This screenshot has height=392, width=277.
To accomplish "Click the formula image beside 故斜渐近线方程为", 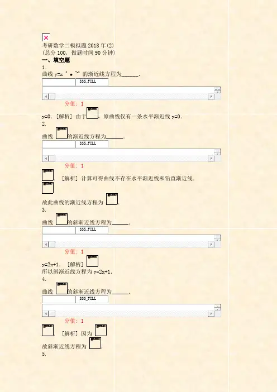I will click(95, 343).
